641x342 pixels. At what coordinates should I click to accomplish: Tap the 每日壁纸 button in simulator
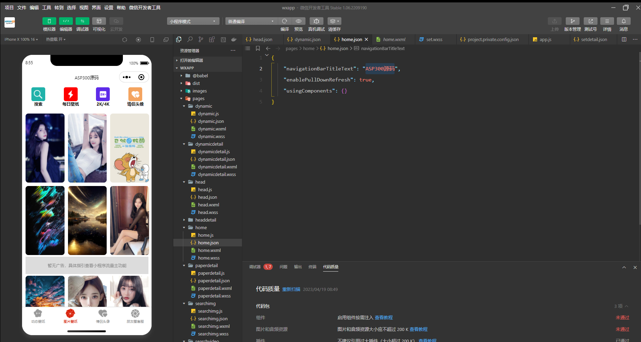coord(70,97)
